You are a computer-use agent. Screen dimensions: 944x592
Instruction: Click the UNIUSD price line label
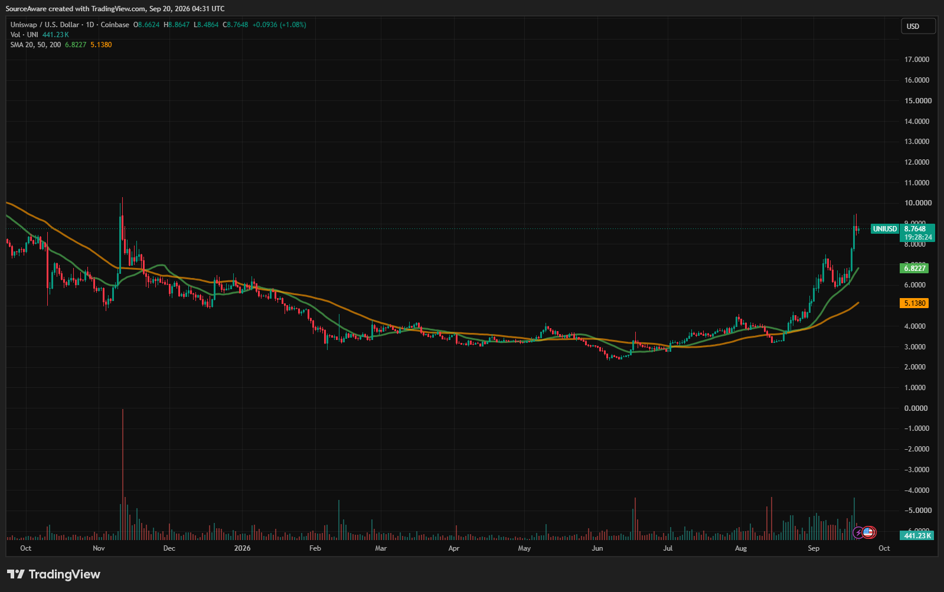coord(885,229)
